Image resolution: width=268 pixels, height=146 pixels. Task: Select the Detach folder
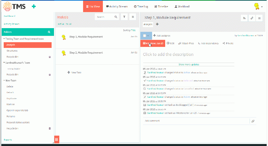[x=10, y=92]
